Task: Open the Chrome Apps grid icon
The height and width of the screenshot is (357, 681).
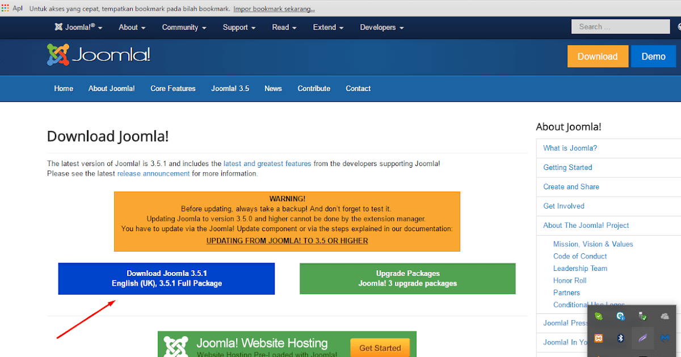Action: 5,8
